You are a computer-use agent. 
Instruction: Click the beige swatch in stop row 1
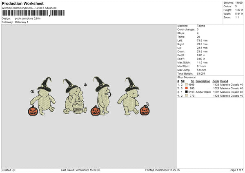[x=187, y=84]
